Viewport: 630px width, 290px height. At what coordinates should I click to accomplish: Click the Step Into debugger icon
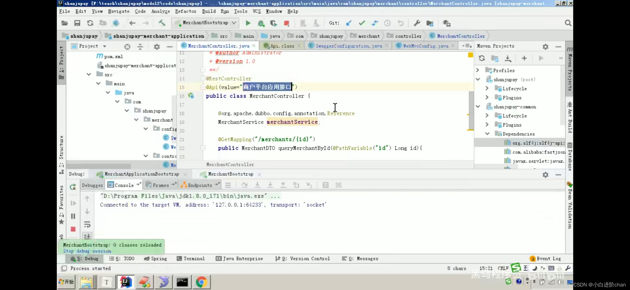coord(257,185)
